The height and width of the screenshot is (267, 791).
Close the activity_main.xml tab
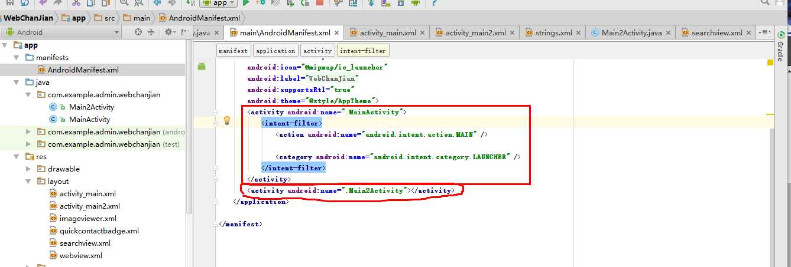click(424, 33)
